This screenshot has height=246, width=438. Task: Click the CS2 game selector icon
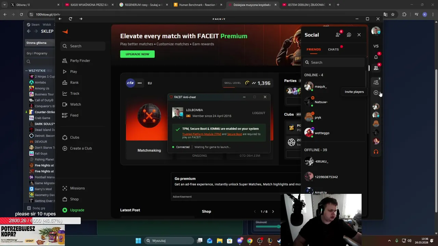coord(130,83)
